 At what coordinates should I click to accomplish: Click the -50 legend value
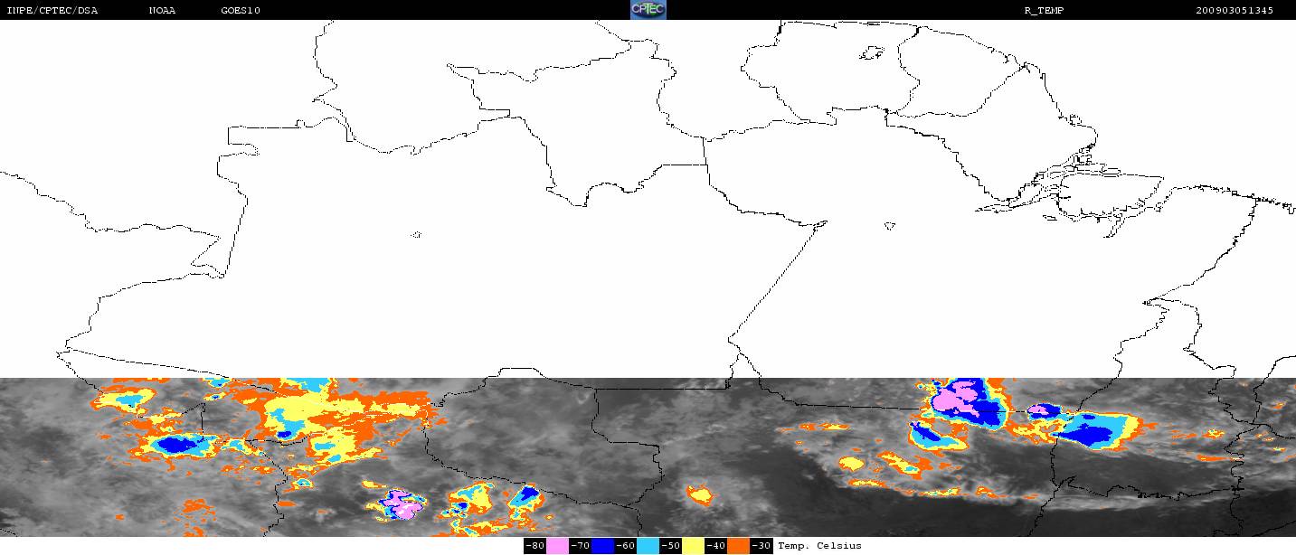(671, 546)
